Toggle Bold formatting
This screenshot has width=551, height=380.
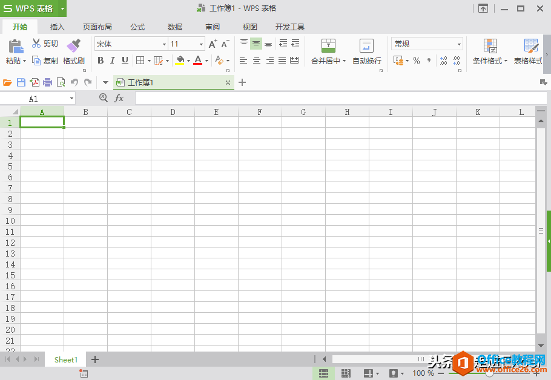101,61
